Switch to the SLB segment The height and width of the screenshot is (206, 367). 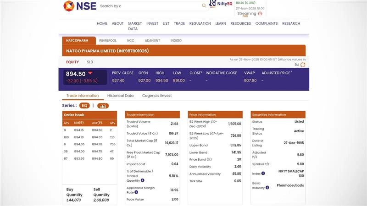click(89, 62)
